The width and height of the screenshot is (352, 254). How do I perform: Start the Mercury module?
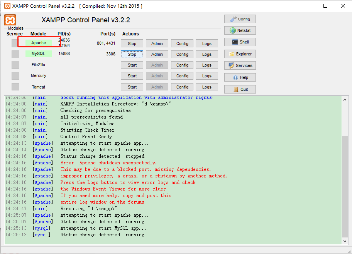point(132,76)
